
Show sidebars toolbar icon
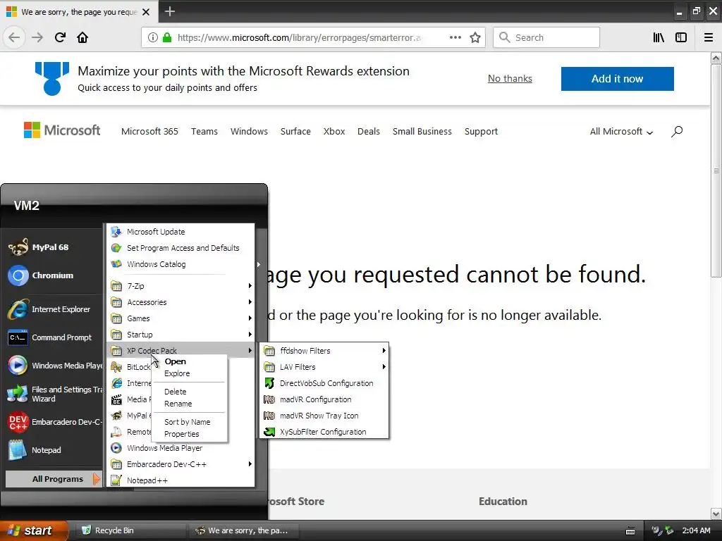tap(681, 37)
